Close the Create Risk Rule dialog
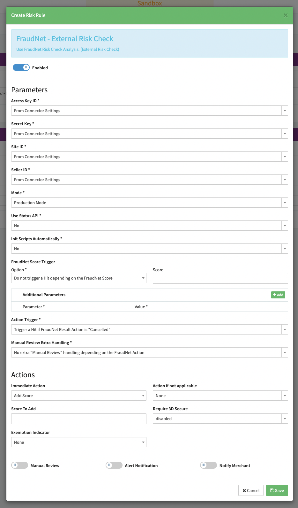Screen dimensions: 298x508 [x=286, y=15]
